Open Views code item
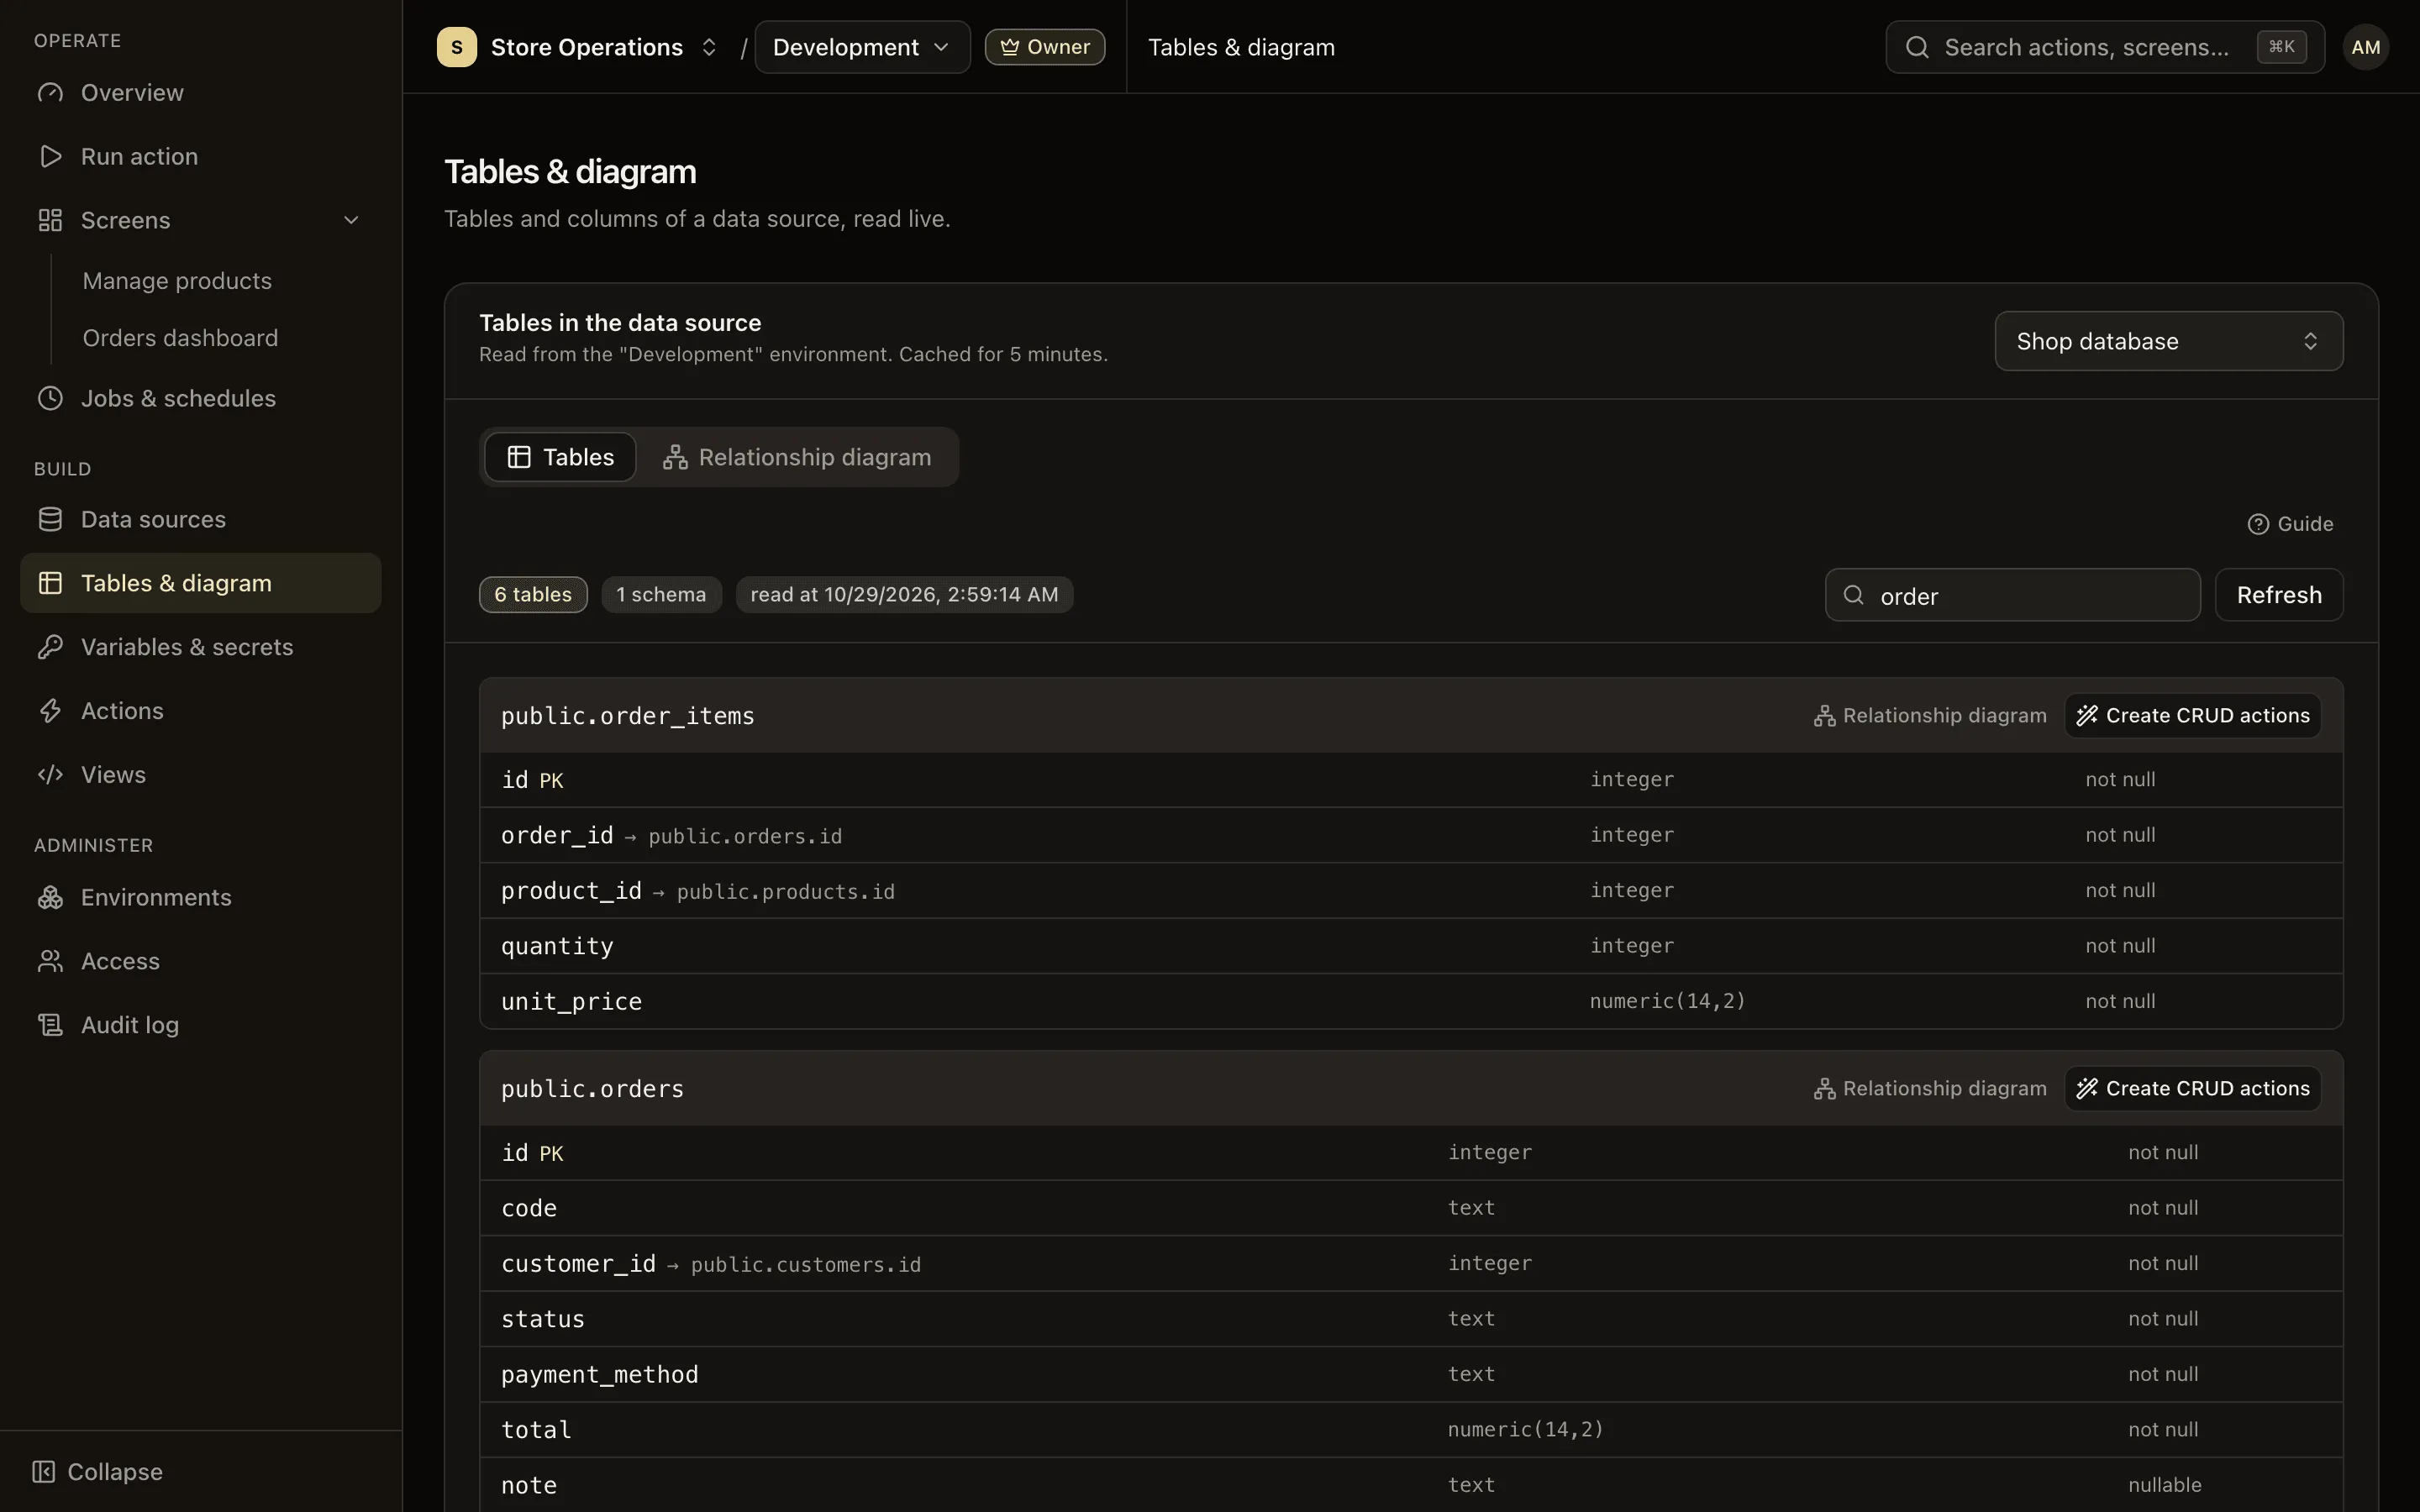 pos(200,775)
